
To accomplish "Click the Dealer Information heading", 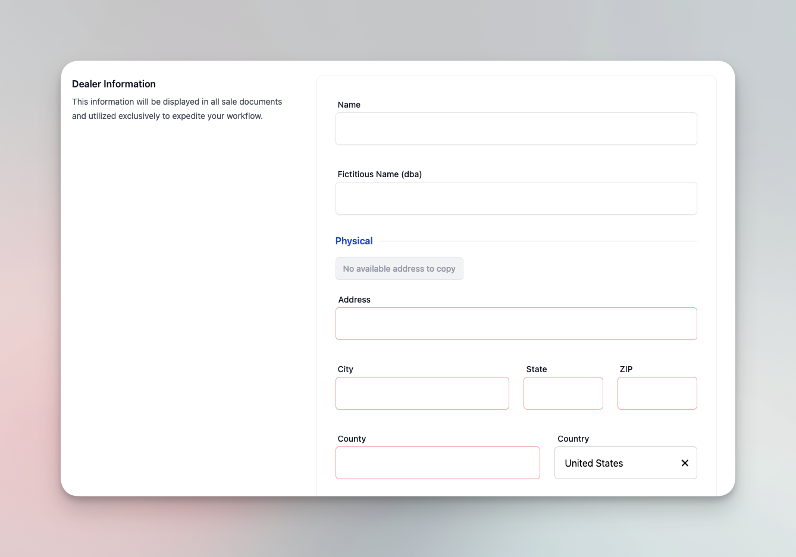I will click(x=114, y=84).
